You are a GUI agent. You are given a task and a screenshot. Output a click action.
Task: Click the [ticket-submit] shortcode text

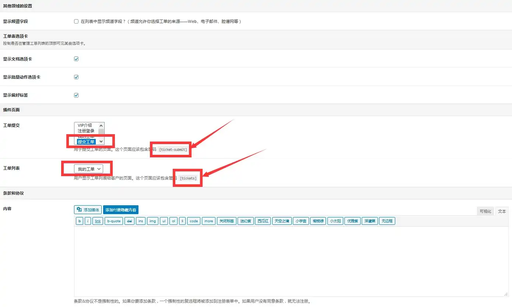click(173, 149)
